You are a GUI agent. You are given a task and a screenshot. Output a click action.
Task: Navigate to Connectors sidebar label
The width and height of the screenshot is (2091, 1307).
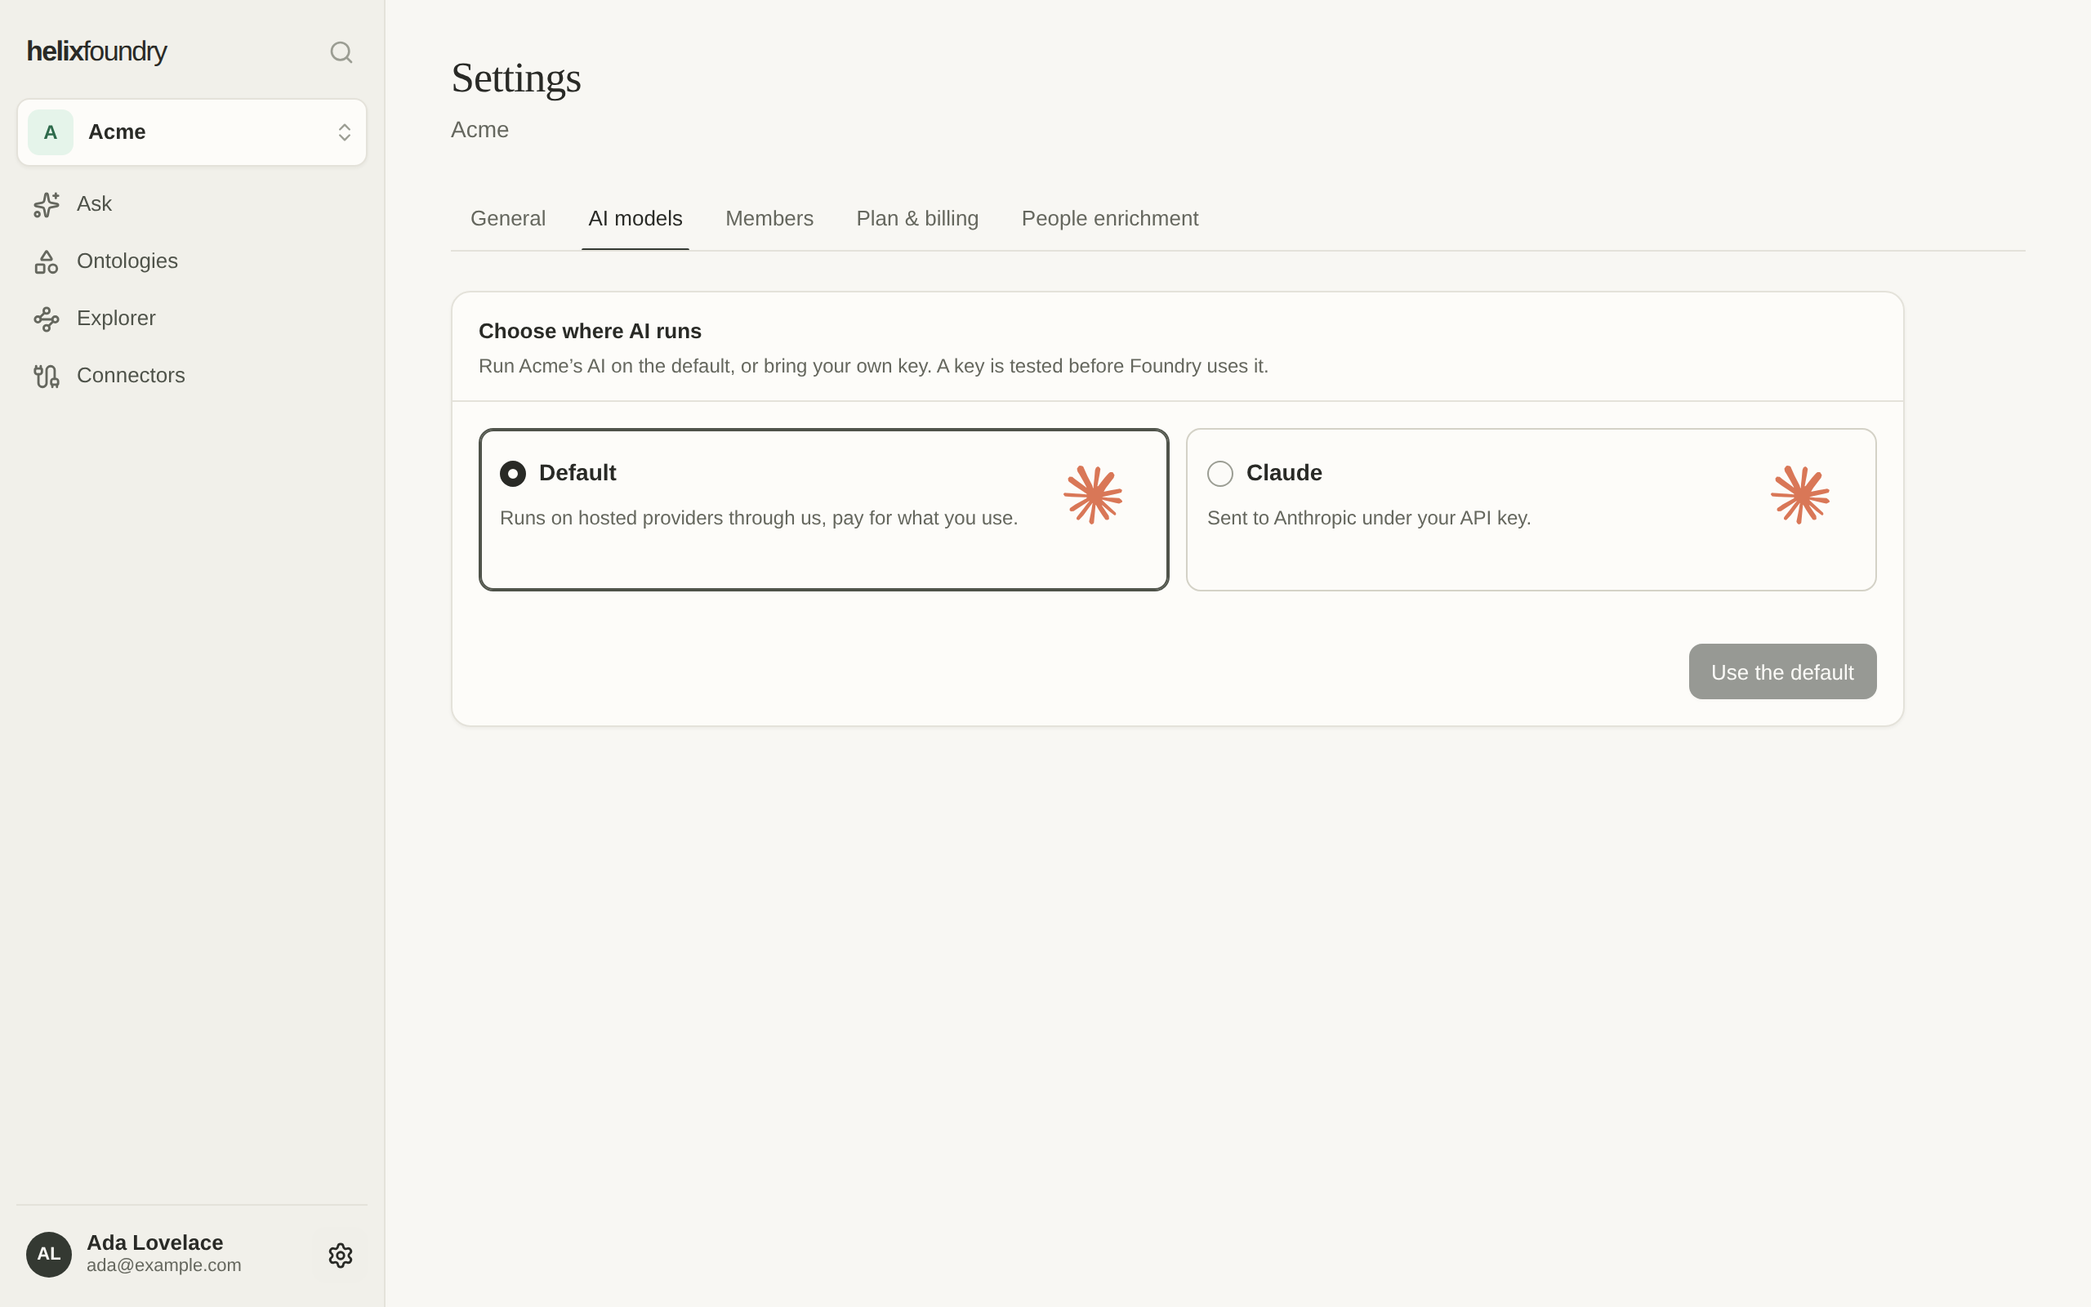pyautogui.click(x=131, y=375)
